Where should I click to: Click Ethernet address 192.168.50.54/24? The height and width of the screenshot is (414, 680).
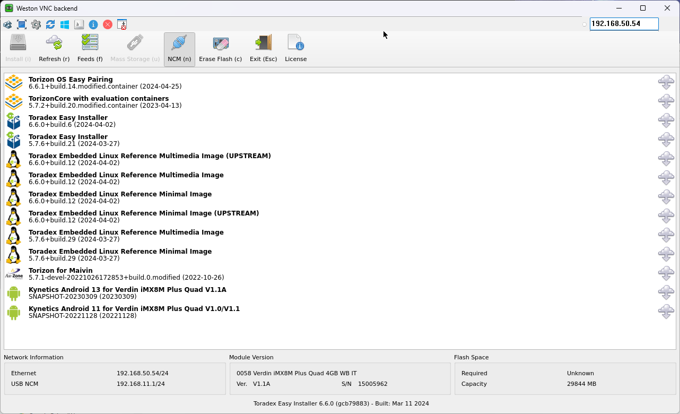pyautogui.click(x=143, y=373)
